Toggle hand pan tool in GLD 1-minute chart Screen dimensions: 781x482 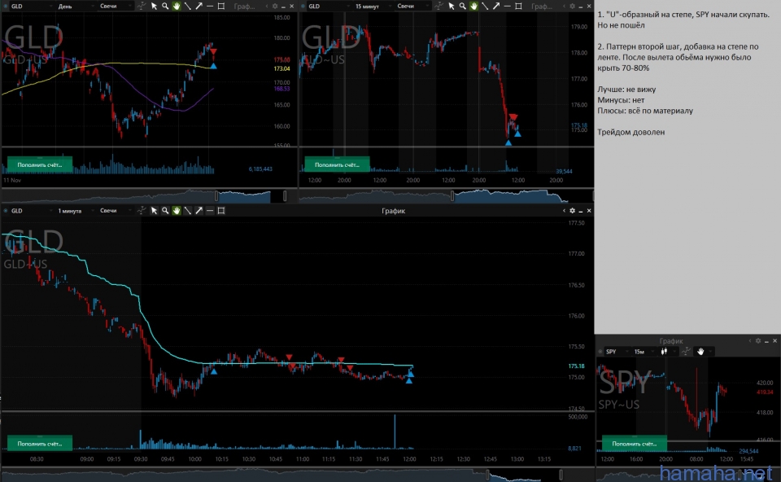click(177, 211)
